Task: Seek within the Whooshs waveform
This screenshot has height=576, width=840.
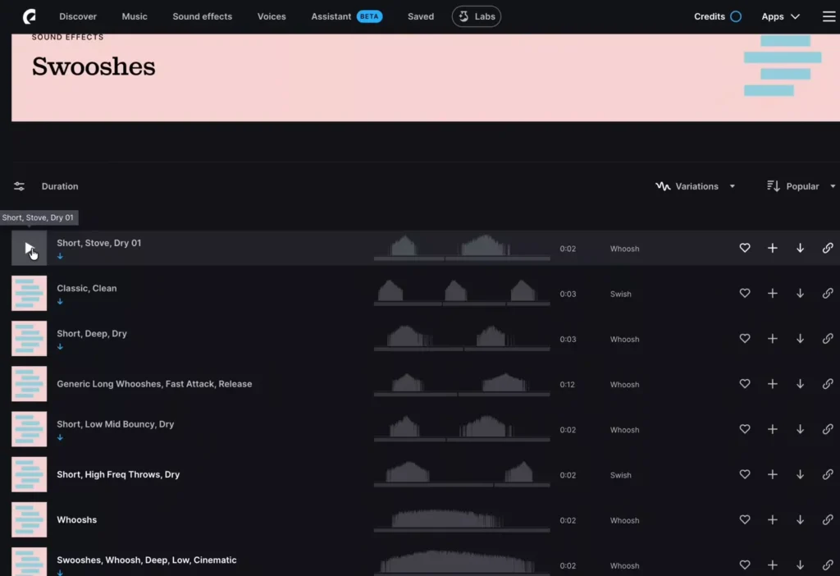Action: pos(461,520)
